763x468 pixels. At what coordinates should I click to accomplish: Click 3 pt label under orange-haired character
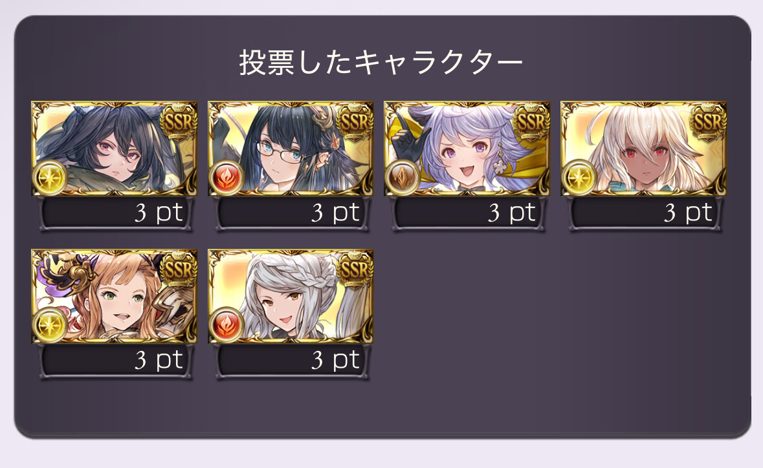(x=159, y=361)
